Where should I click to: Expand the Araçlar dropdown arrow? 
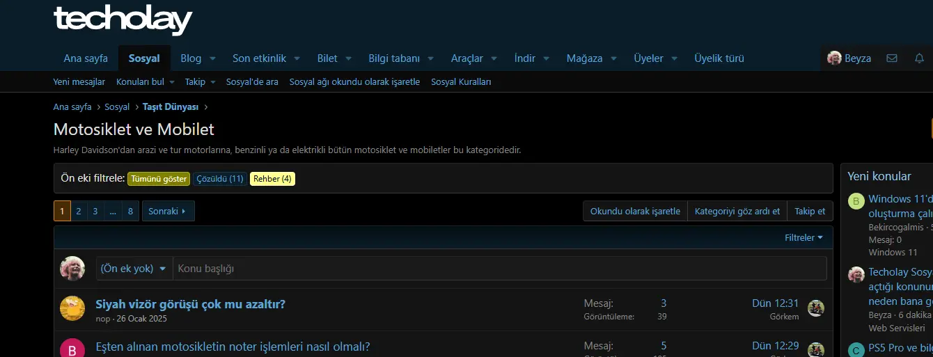tap(494, 58)
